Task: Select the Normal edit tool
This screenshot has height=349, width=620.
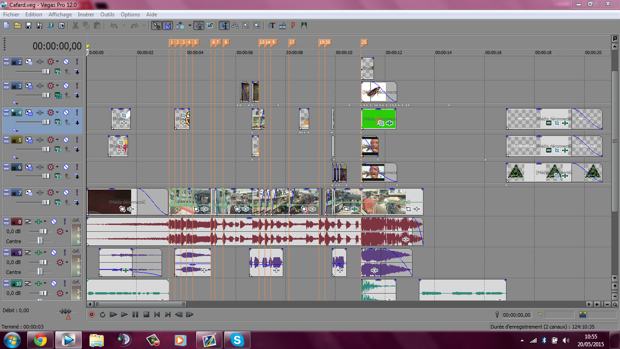Action: pyautogui.click(x=224, y=25)
